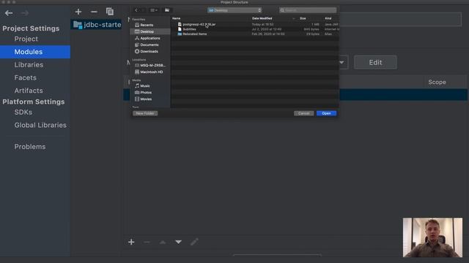
Task: Edit dependency with pencil icon
Action: 194,242
